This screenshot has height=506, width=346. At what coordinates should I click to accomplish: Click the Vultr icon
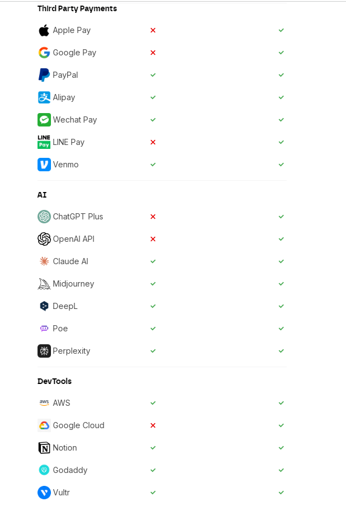pyautogui.click(x=44, y=493)
